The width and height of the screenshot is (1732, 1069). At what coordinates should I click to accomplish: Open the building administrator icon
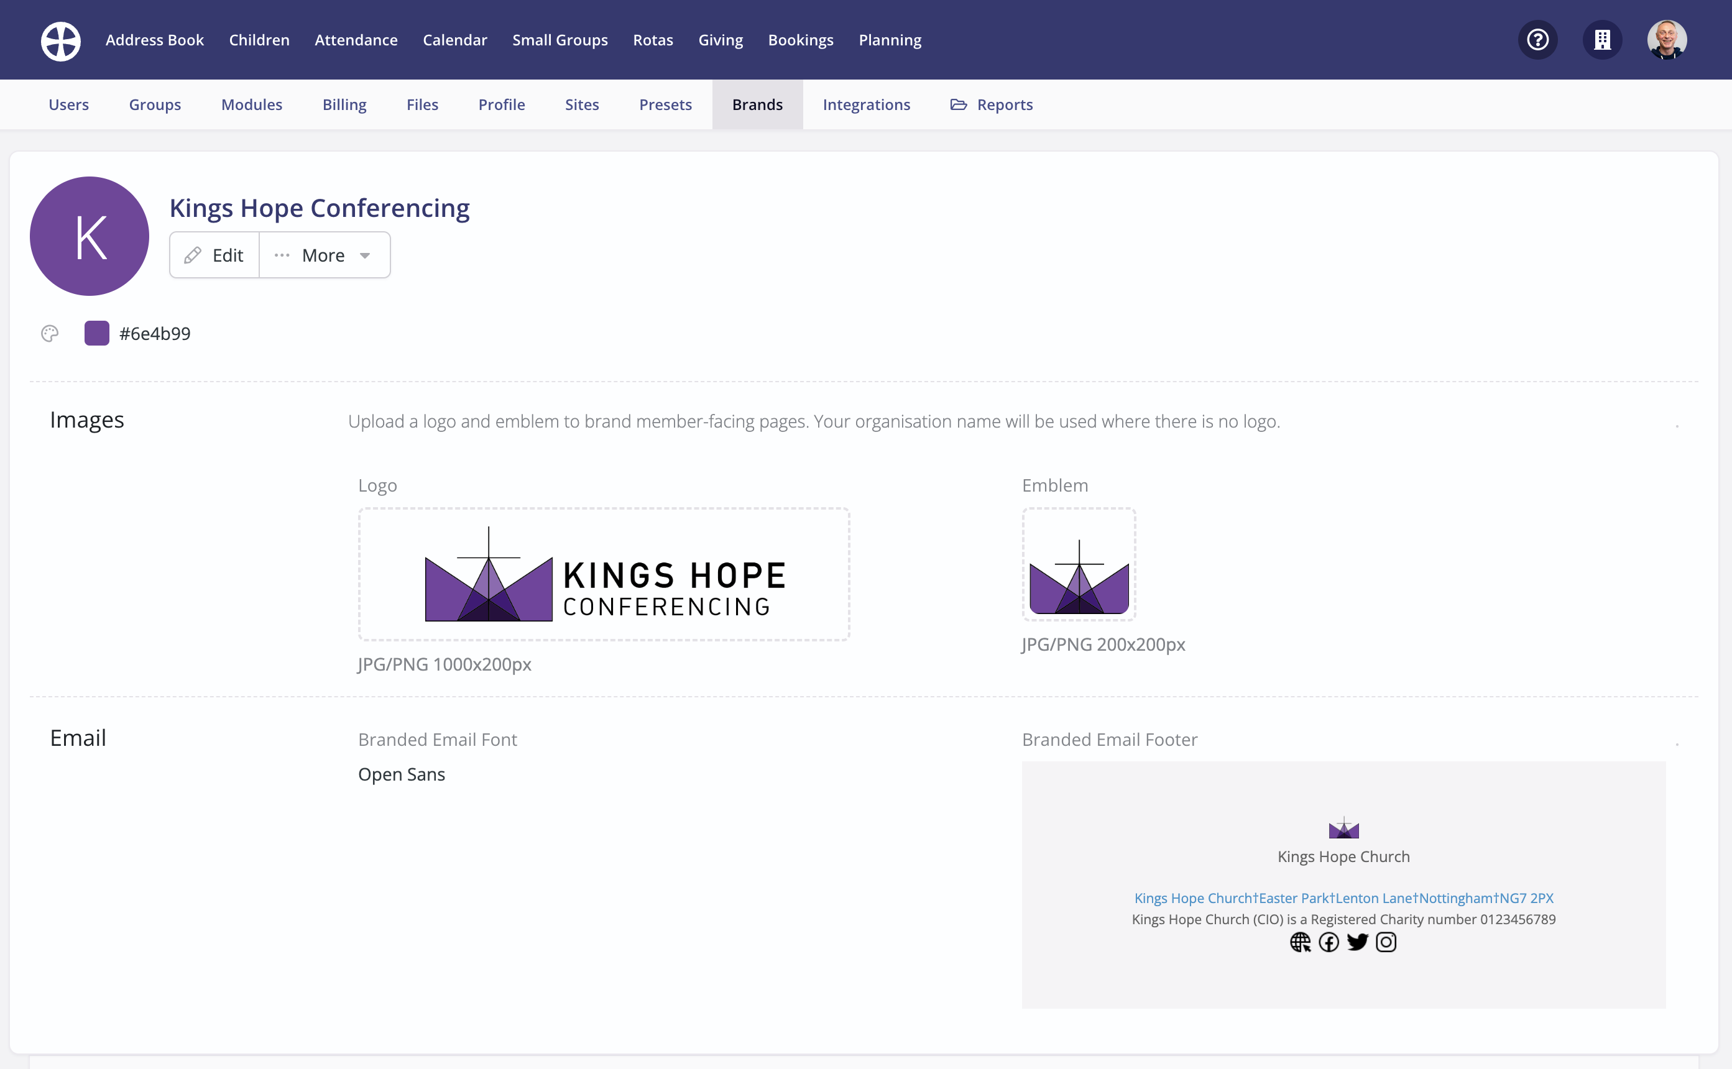1602,40
